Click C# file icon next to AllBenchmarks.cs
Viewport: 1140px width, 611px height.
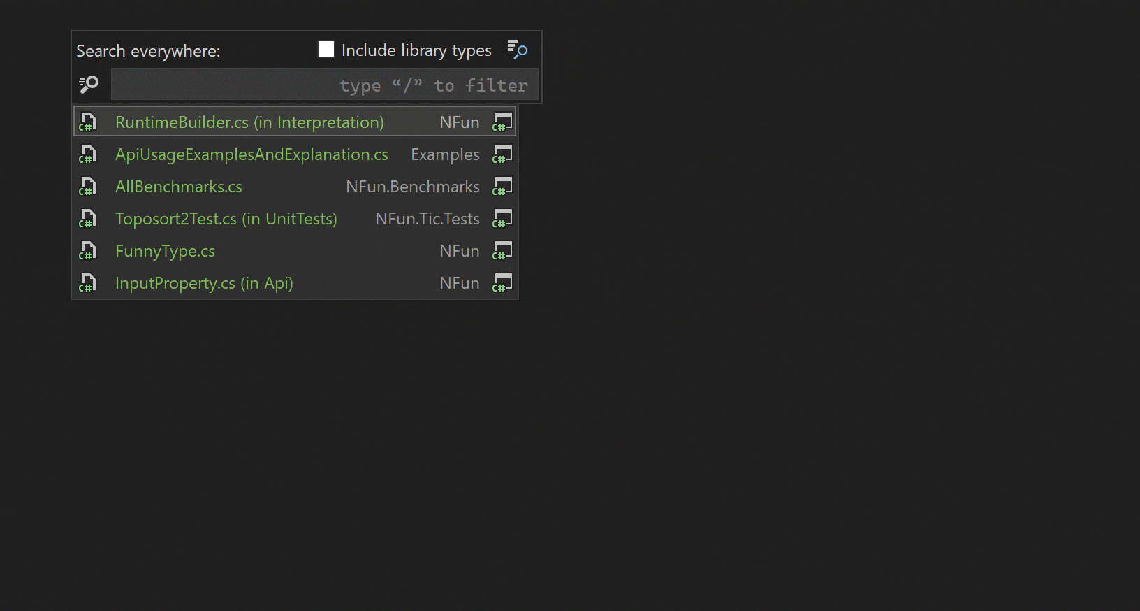(x=87, y=187)
